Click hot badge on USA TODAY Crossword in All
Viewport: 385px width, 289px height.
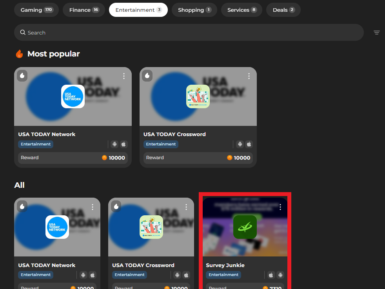[116, 207]
